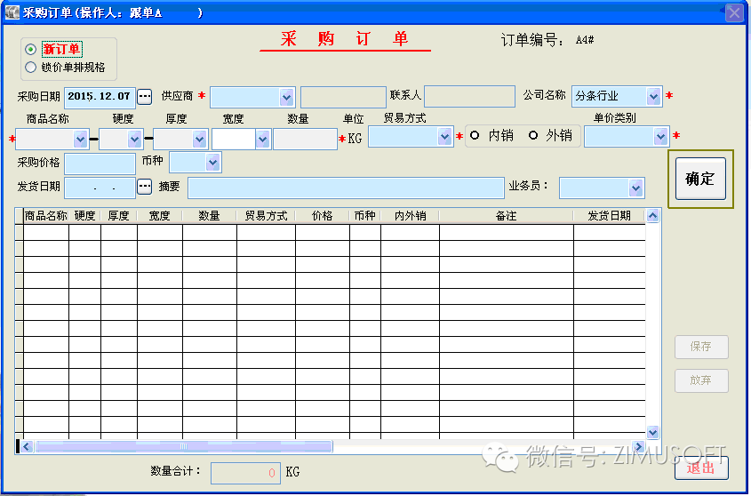
Task: Choose the 内销 radio option
Action: tap(475, 135)
